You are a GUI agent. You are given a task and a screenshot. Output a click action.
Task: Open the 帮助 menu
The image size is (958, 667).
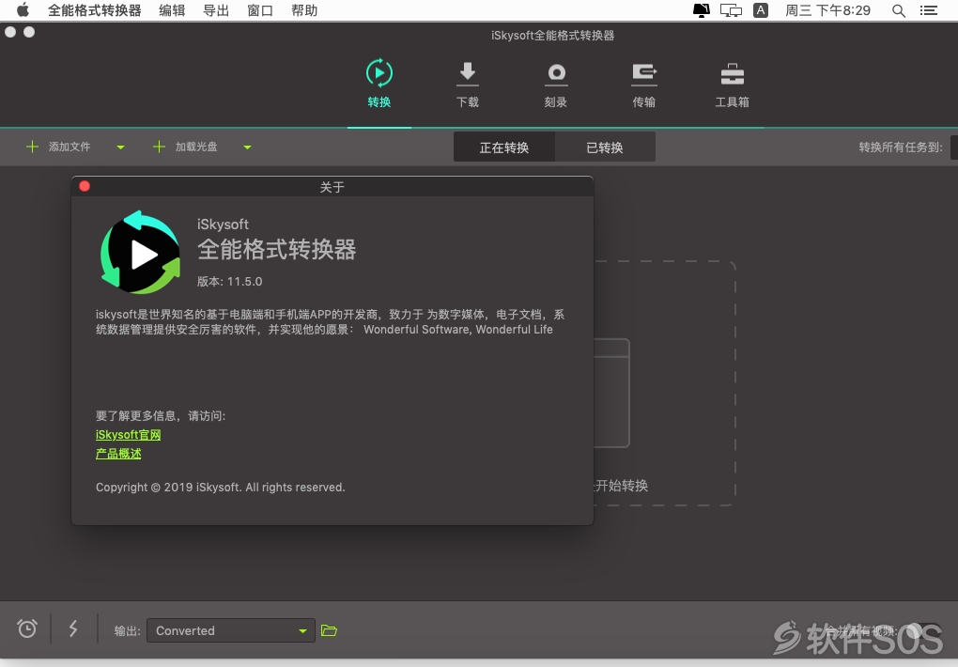304,10
